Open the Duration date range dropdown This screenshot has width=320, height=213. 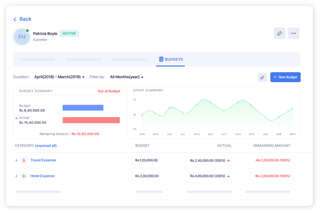coord(59,77)
